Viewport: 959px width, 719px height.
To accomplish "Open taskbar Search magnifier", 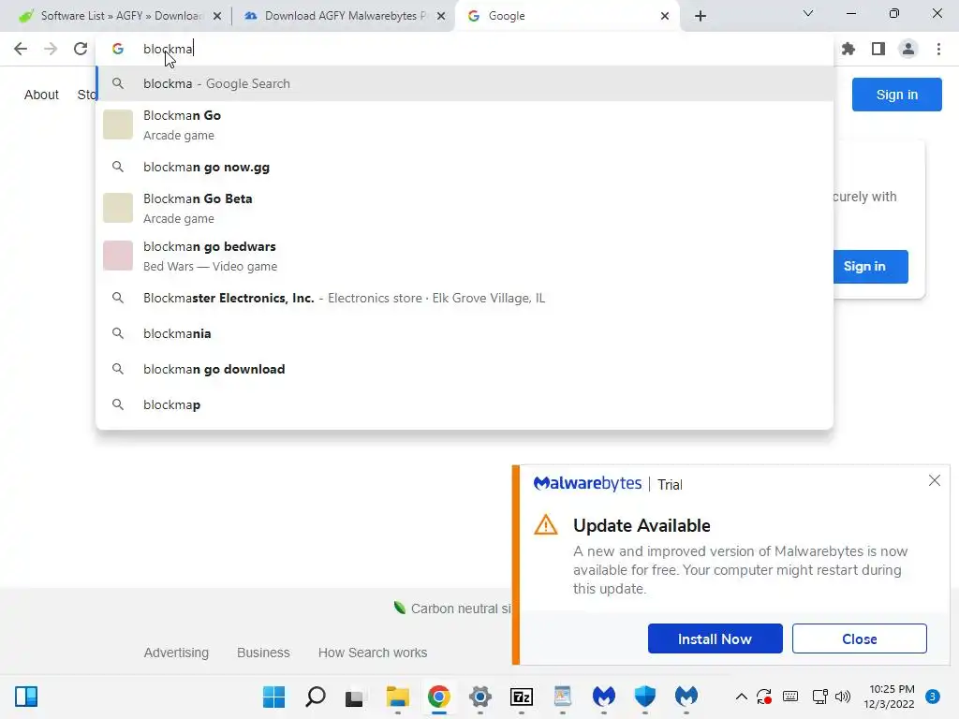I will coord(315,697).
